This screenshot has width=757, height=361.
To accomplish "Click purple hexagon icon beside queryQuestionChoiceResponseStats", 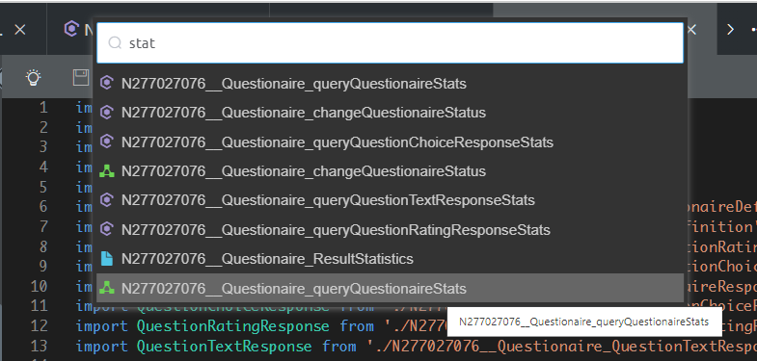I will coord(107,142).
